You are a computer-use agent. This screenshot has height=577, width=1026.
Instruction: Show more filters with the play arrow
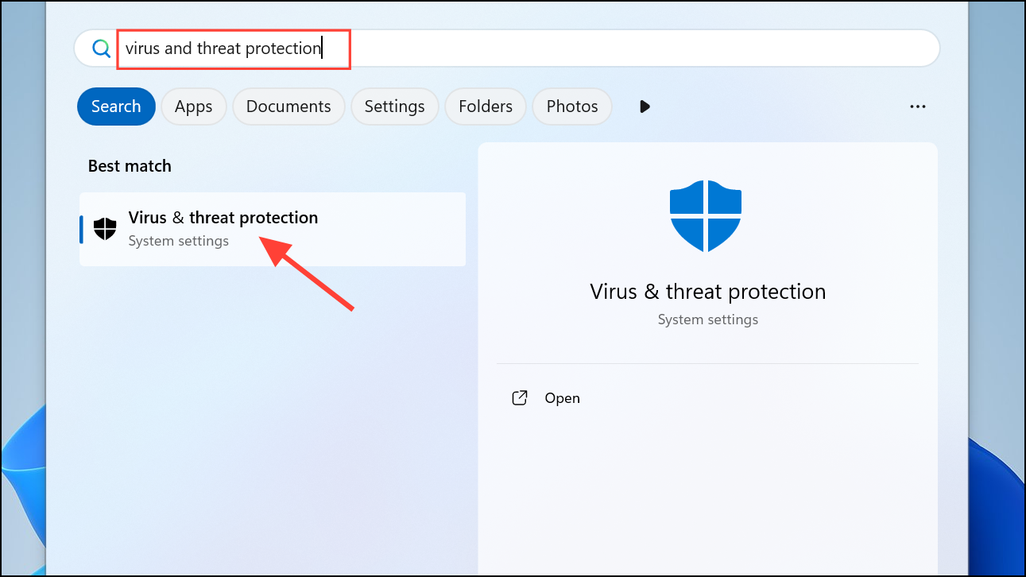click(645, 106)
